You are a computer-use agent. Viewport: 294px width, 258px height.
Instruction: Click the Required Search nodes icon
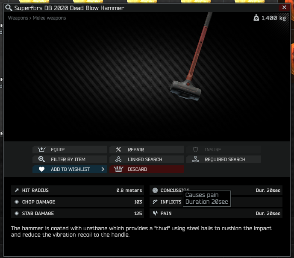pyautogui.click(x=195, y=159)
